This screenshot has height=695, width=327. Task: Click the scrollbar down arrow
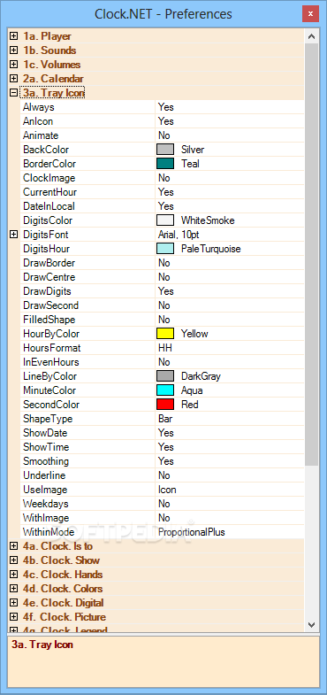pos(311,624)
